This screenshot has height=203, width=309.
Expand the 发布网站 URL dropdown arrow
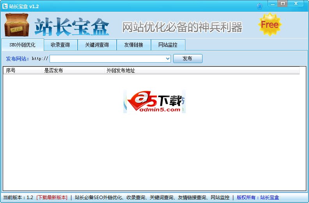(x=168, y=59)
